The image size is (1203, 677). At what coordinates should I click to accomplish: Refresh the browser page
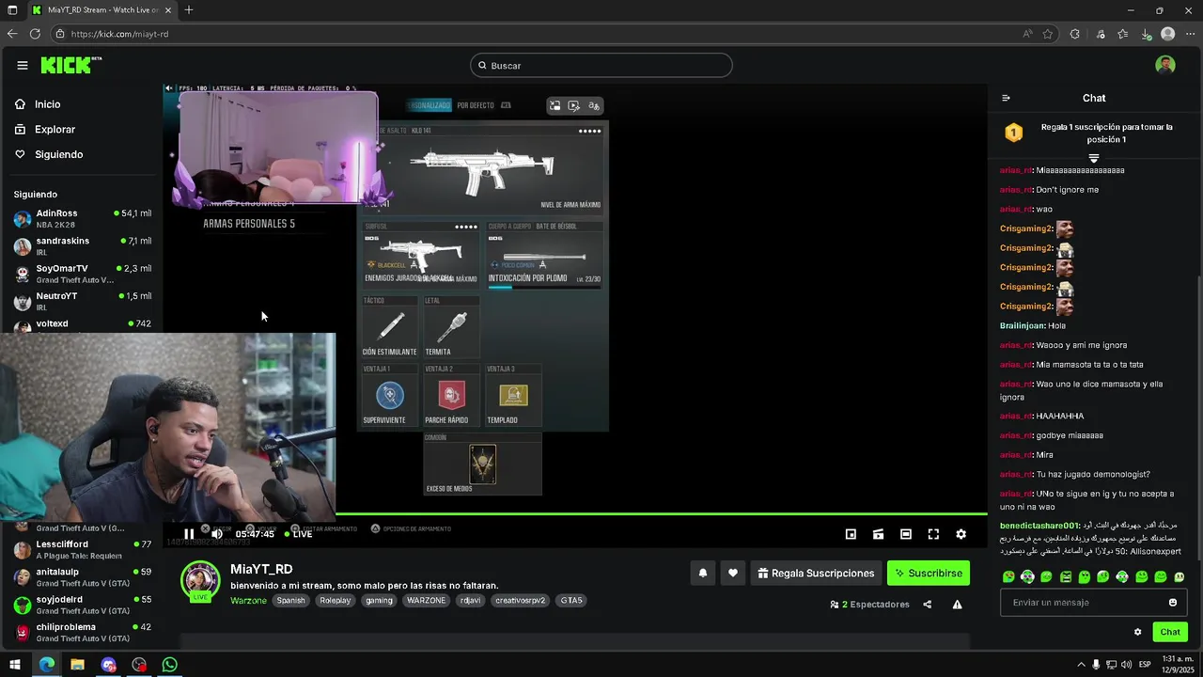(x=35, y=34)
